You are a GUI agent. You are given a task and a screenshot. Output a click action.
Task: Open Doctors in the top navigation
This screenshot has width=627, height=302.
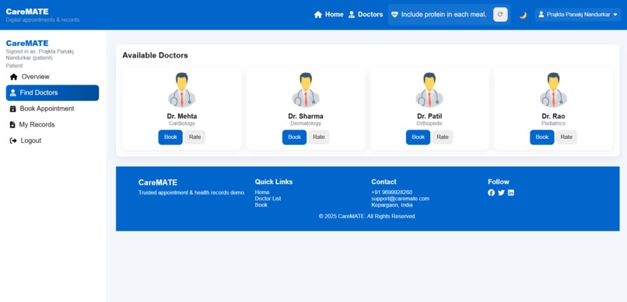click(x=366, y=15)
